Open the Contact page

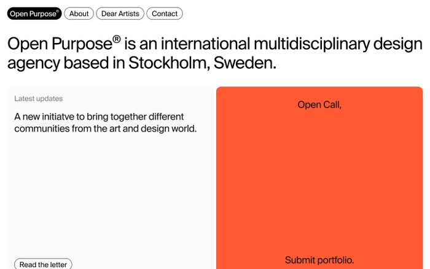click(x=164, y=14)
